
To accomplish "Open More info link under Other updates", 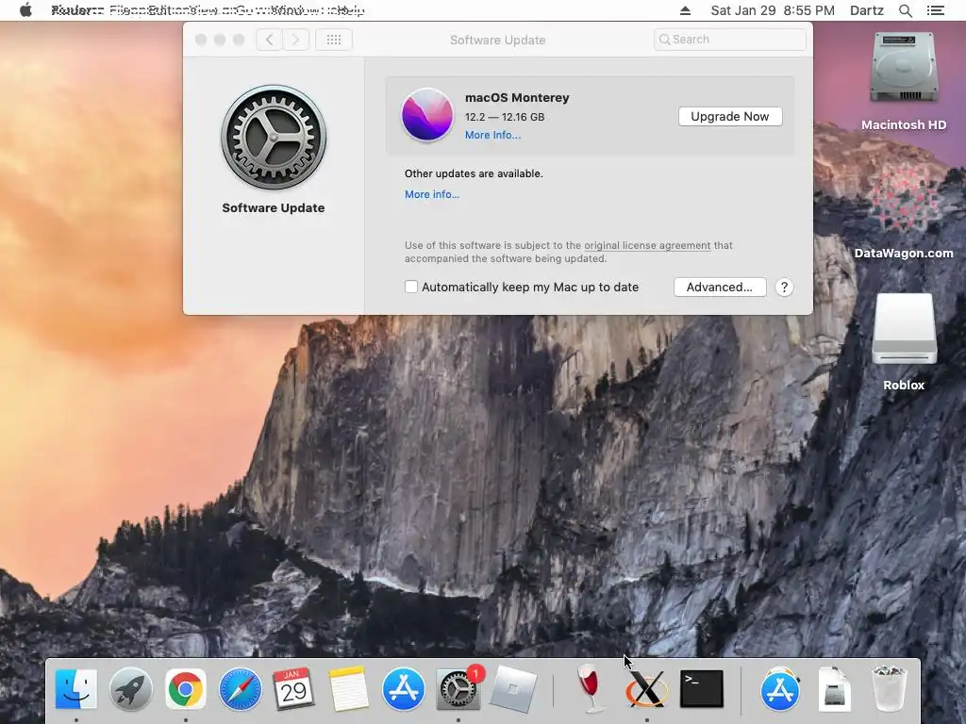I will 432,194.
